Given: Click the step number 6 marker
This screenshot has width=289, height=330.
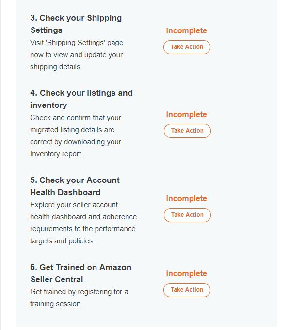Looking at the screenshot, I should (x=34, y=267).
